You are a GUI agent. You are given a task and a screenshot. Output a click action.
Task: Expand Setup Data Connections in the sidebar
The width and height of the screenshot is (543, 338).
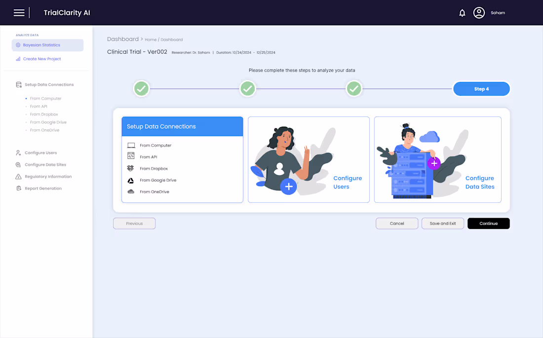(x=49, y=84)
